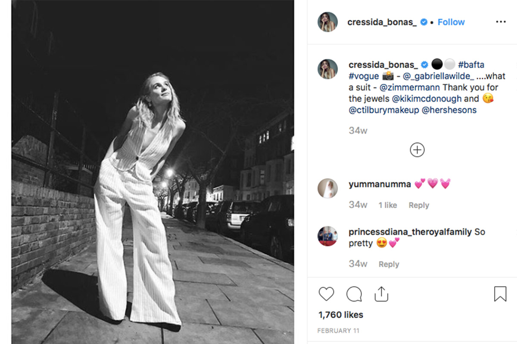
Task: Open the #vogue hashtag link
Action: pos(364,76)
